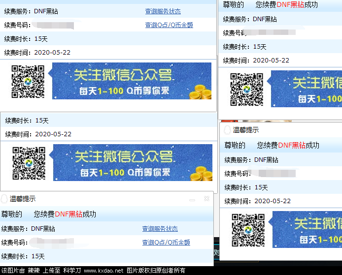Viewport: 342px width, 275px height.
Task: Open 查询Q点/Q币余额 link in the top-left popup
Action: click(x=169, y=25)
